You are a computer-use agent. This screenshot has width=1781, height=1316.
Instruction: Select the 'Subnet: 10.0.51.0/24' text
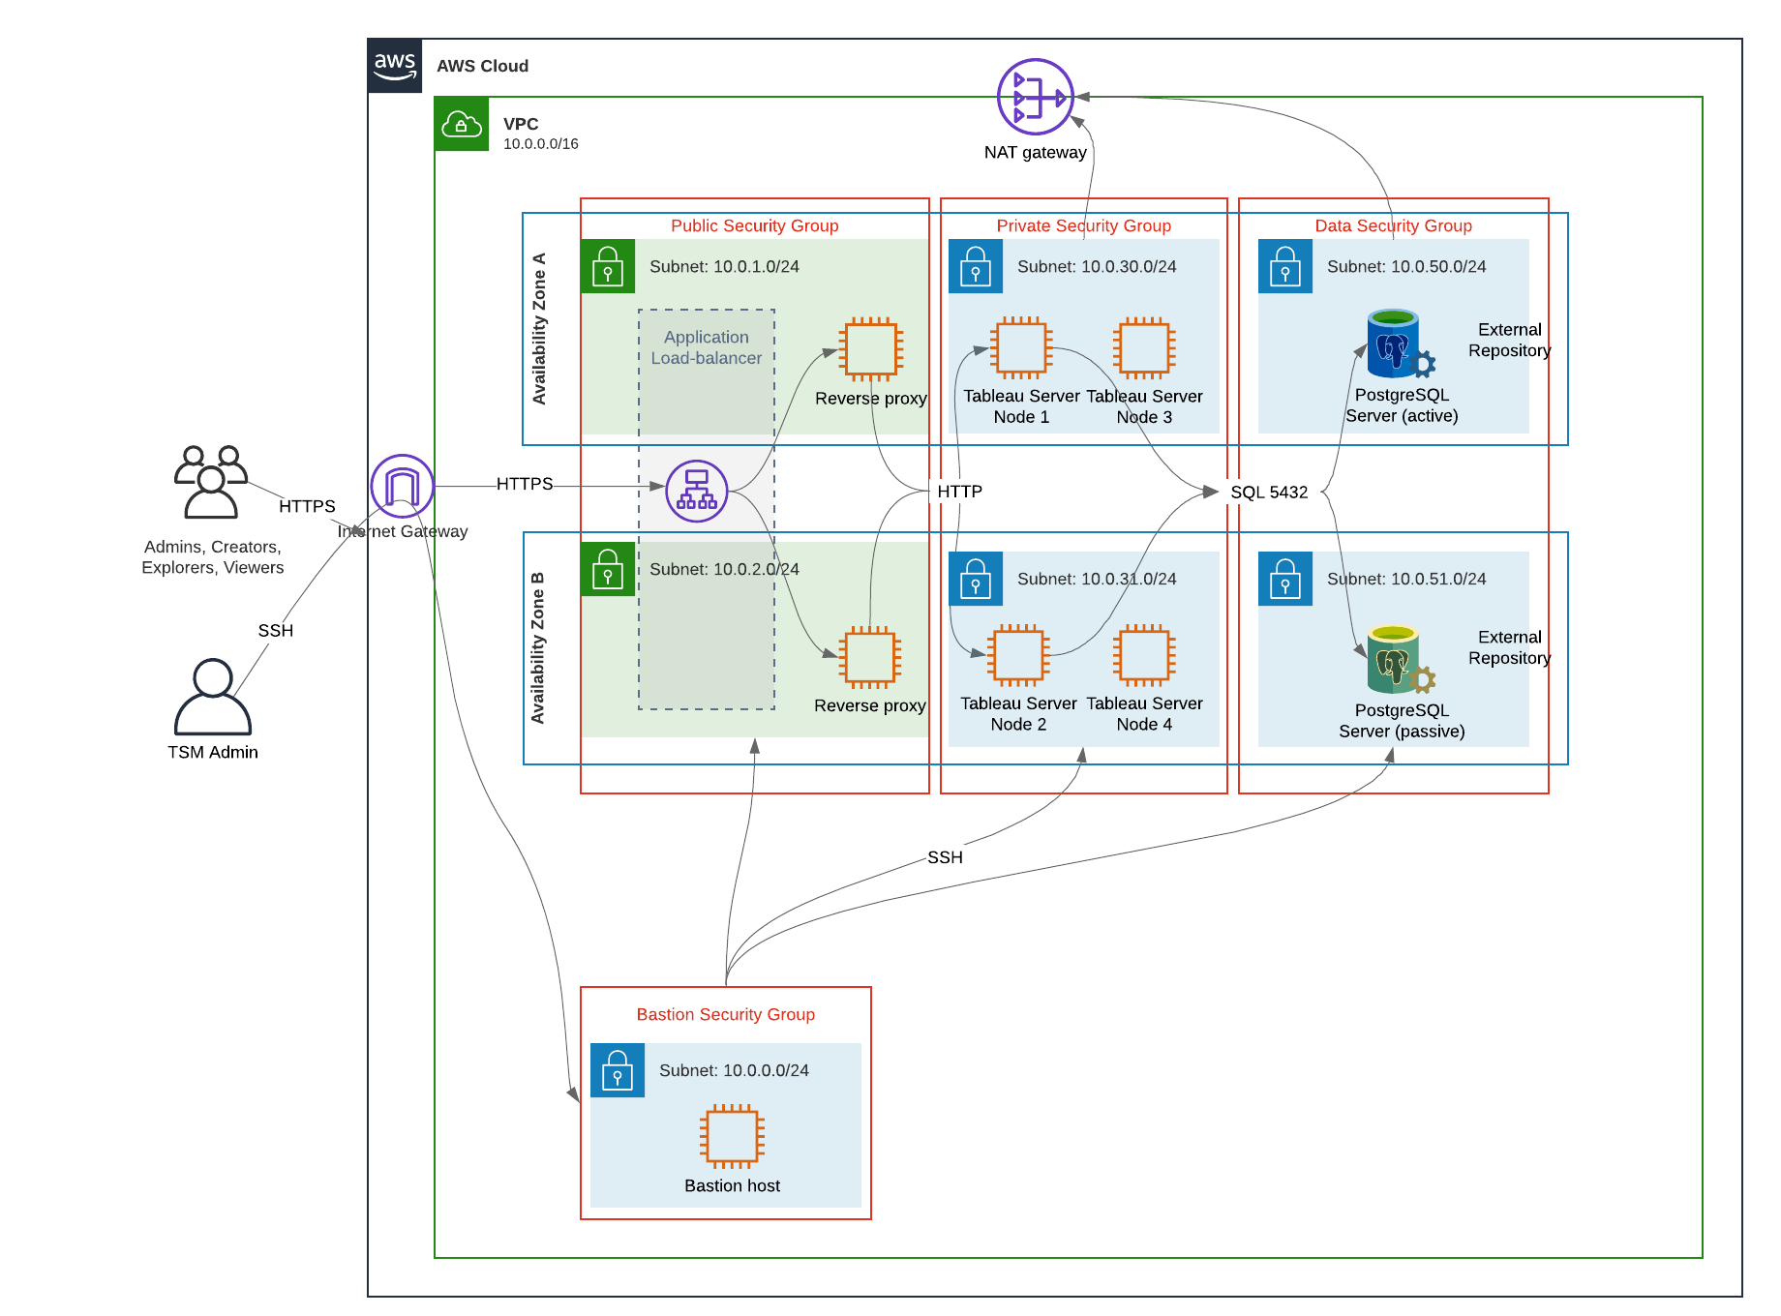pyautogui.click(x=1406, y=580)
